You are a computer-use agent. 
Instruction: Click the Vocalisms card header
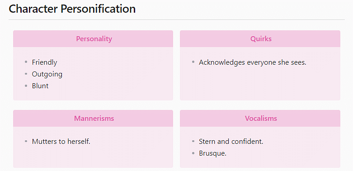261,118
